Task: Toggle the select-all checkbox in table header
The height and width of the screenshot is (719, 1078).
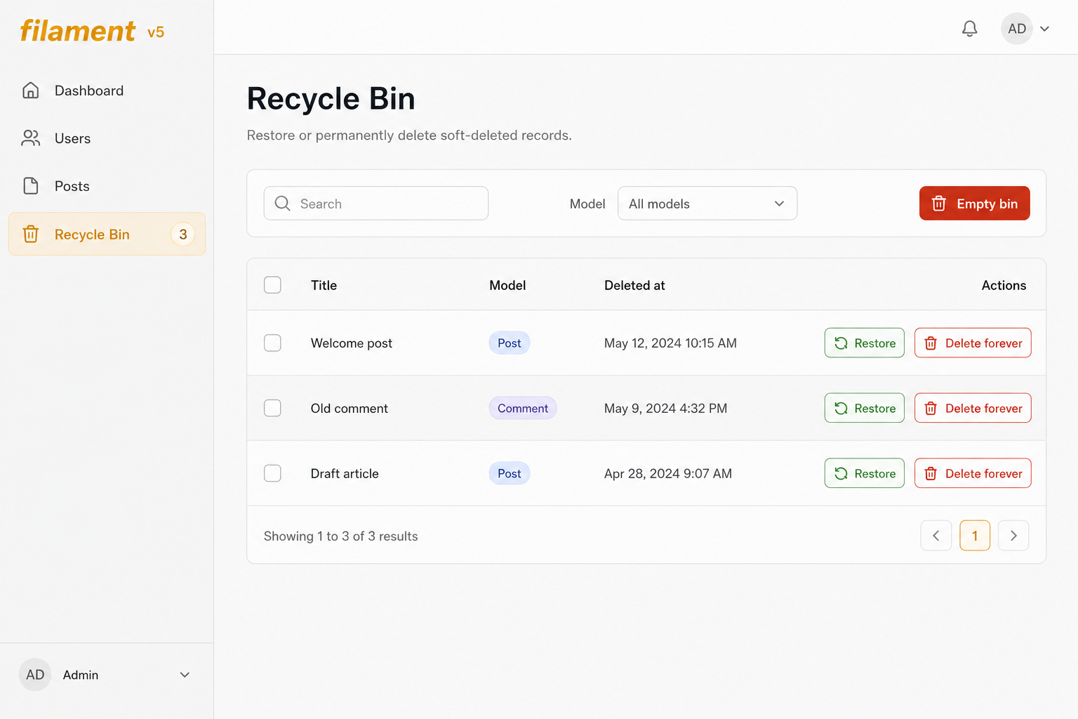Action: [x=272, y=285]
